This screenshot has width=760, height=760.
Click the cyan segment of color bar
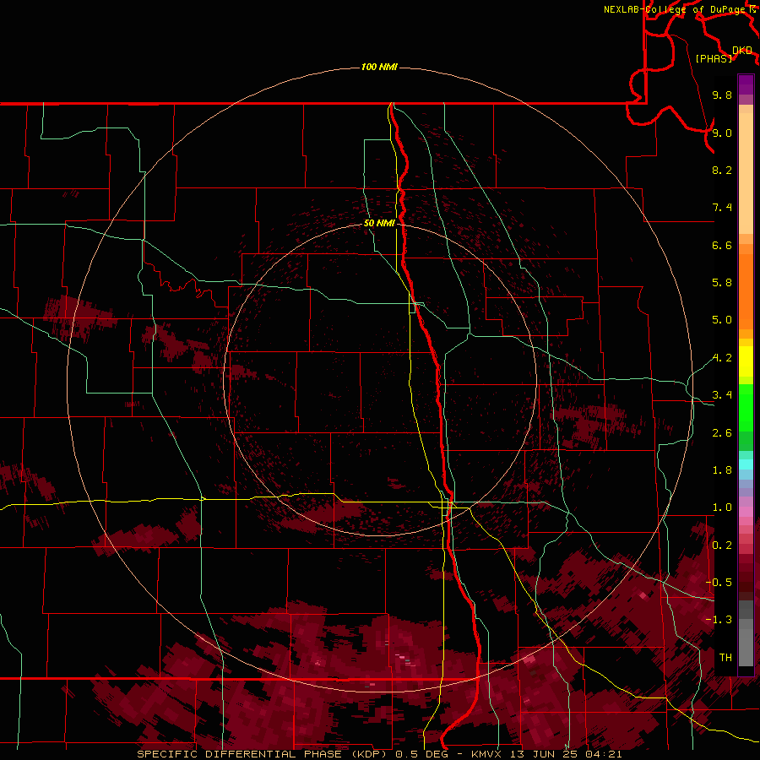746,464
